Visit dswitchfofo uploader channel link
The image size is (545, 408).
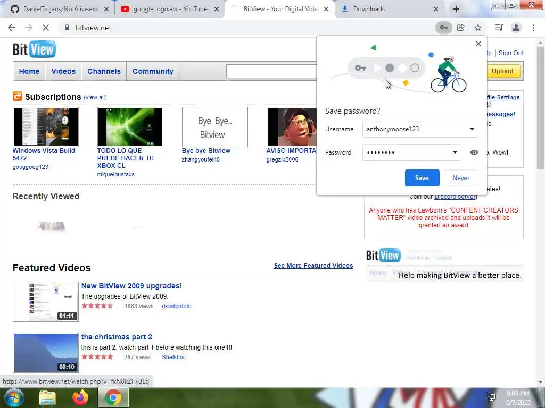pyautogui.click(x=179, y=306)
